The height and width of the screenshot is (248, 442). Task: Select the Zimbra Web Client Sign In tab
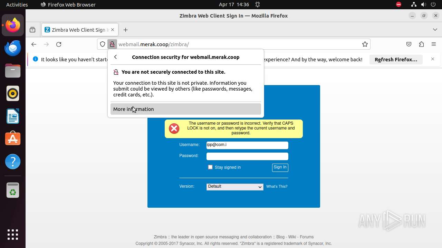tap(80, 30)
